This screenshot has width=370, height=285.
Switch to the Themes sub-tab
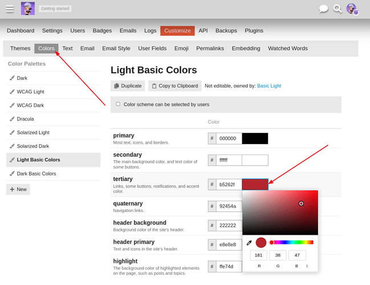pyautogui.click(x=21, y=48)
